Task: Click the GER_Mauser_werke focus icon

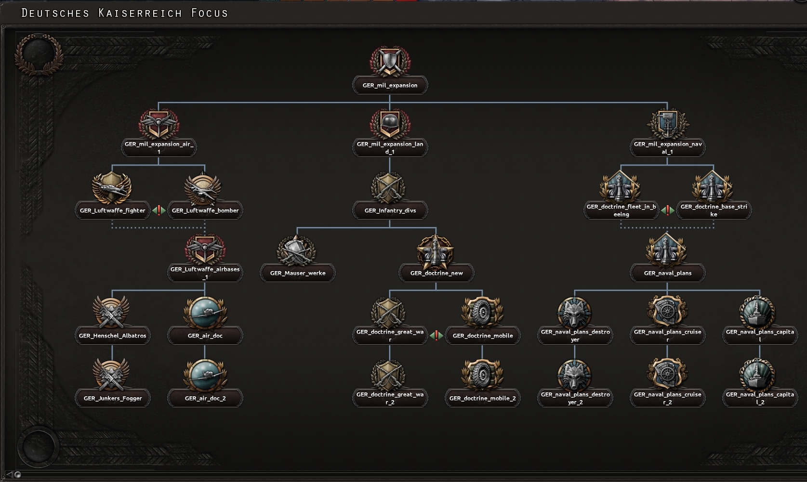Action: (x=297, y=250)
